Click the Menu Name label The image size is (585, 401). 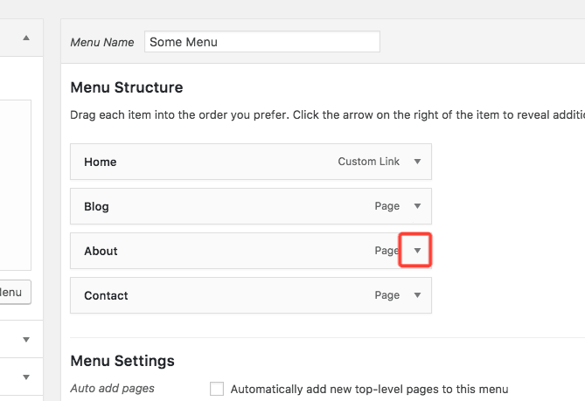coord(102,42)
